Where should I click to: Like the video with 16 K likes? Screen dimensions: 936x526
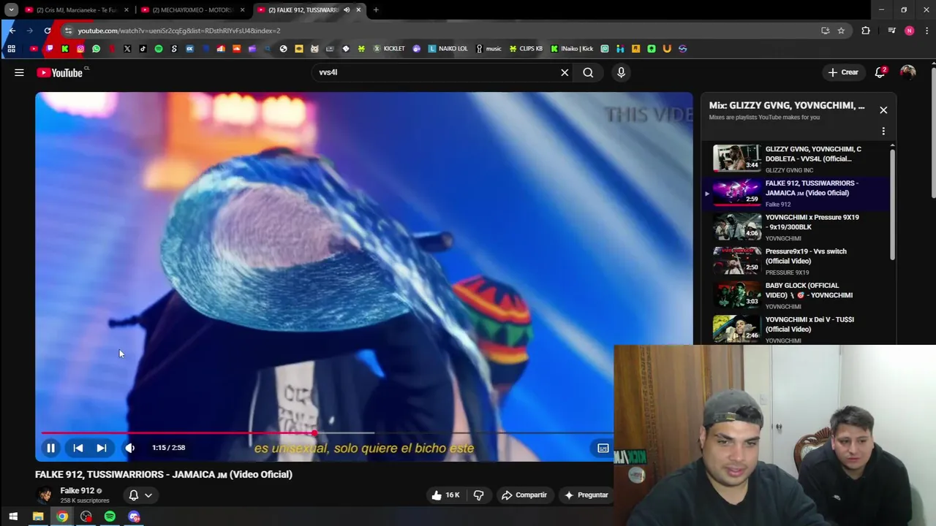coord(445,495)
